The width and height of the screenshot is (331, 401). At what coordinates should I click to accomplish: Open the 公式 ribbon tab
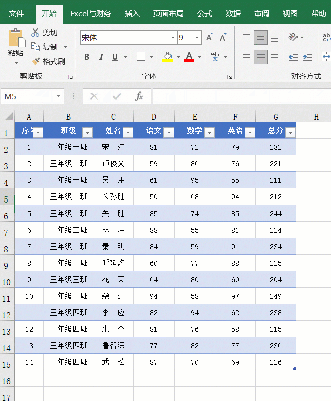[204, 14]
